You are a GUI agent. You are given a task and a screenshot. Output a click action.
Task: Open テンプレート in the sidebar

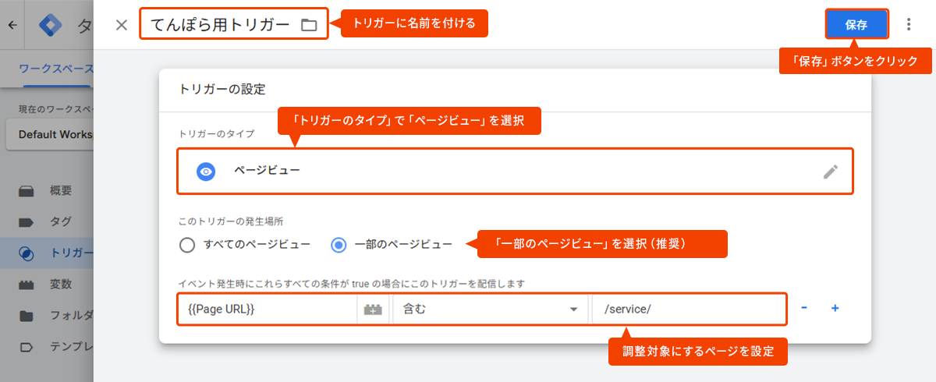pos(47,347)
